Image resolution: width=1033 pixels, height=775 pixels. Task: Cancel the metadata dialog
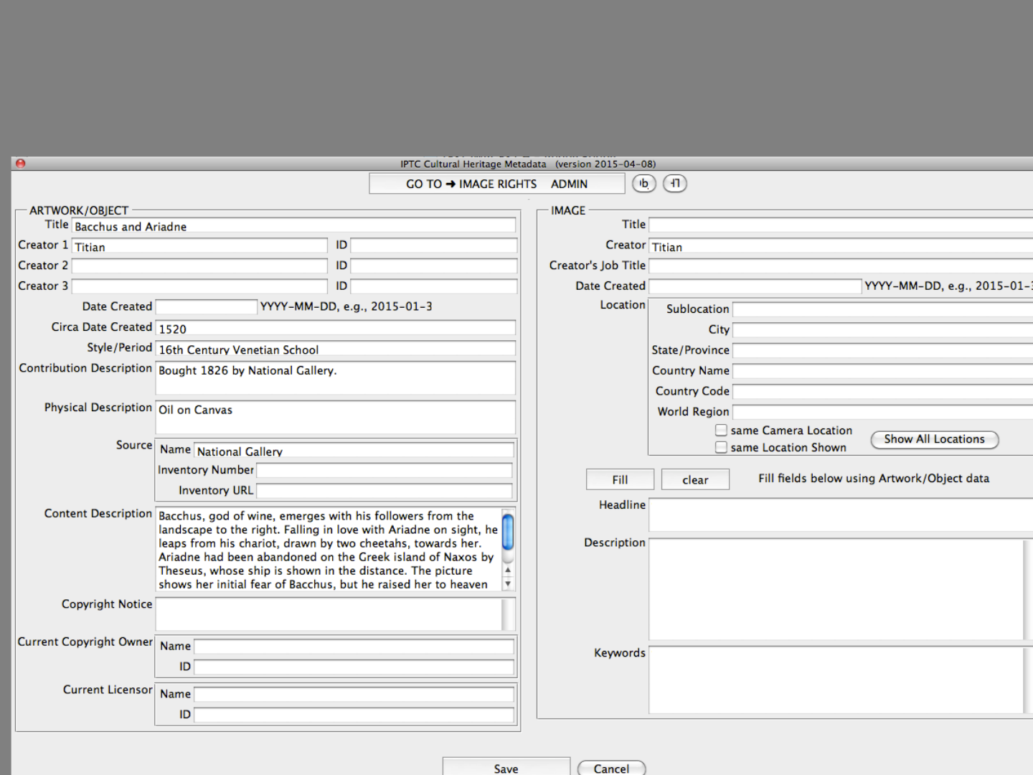[611, 768]
